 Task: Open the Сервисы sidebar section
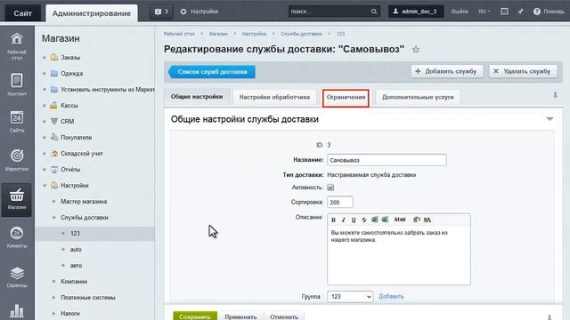click(17, 277)
